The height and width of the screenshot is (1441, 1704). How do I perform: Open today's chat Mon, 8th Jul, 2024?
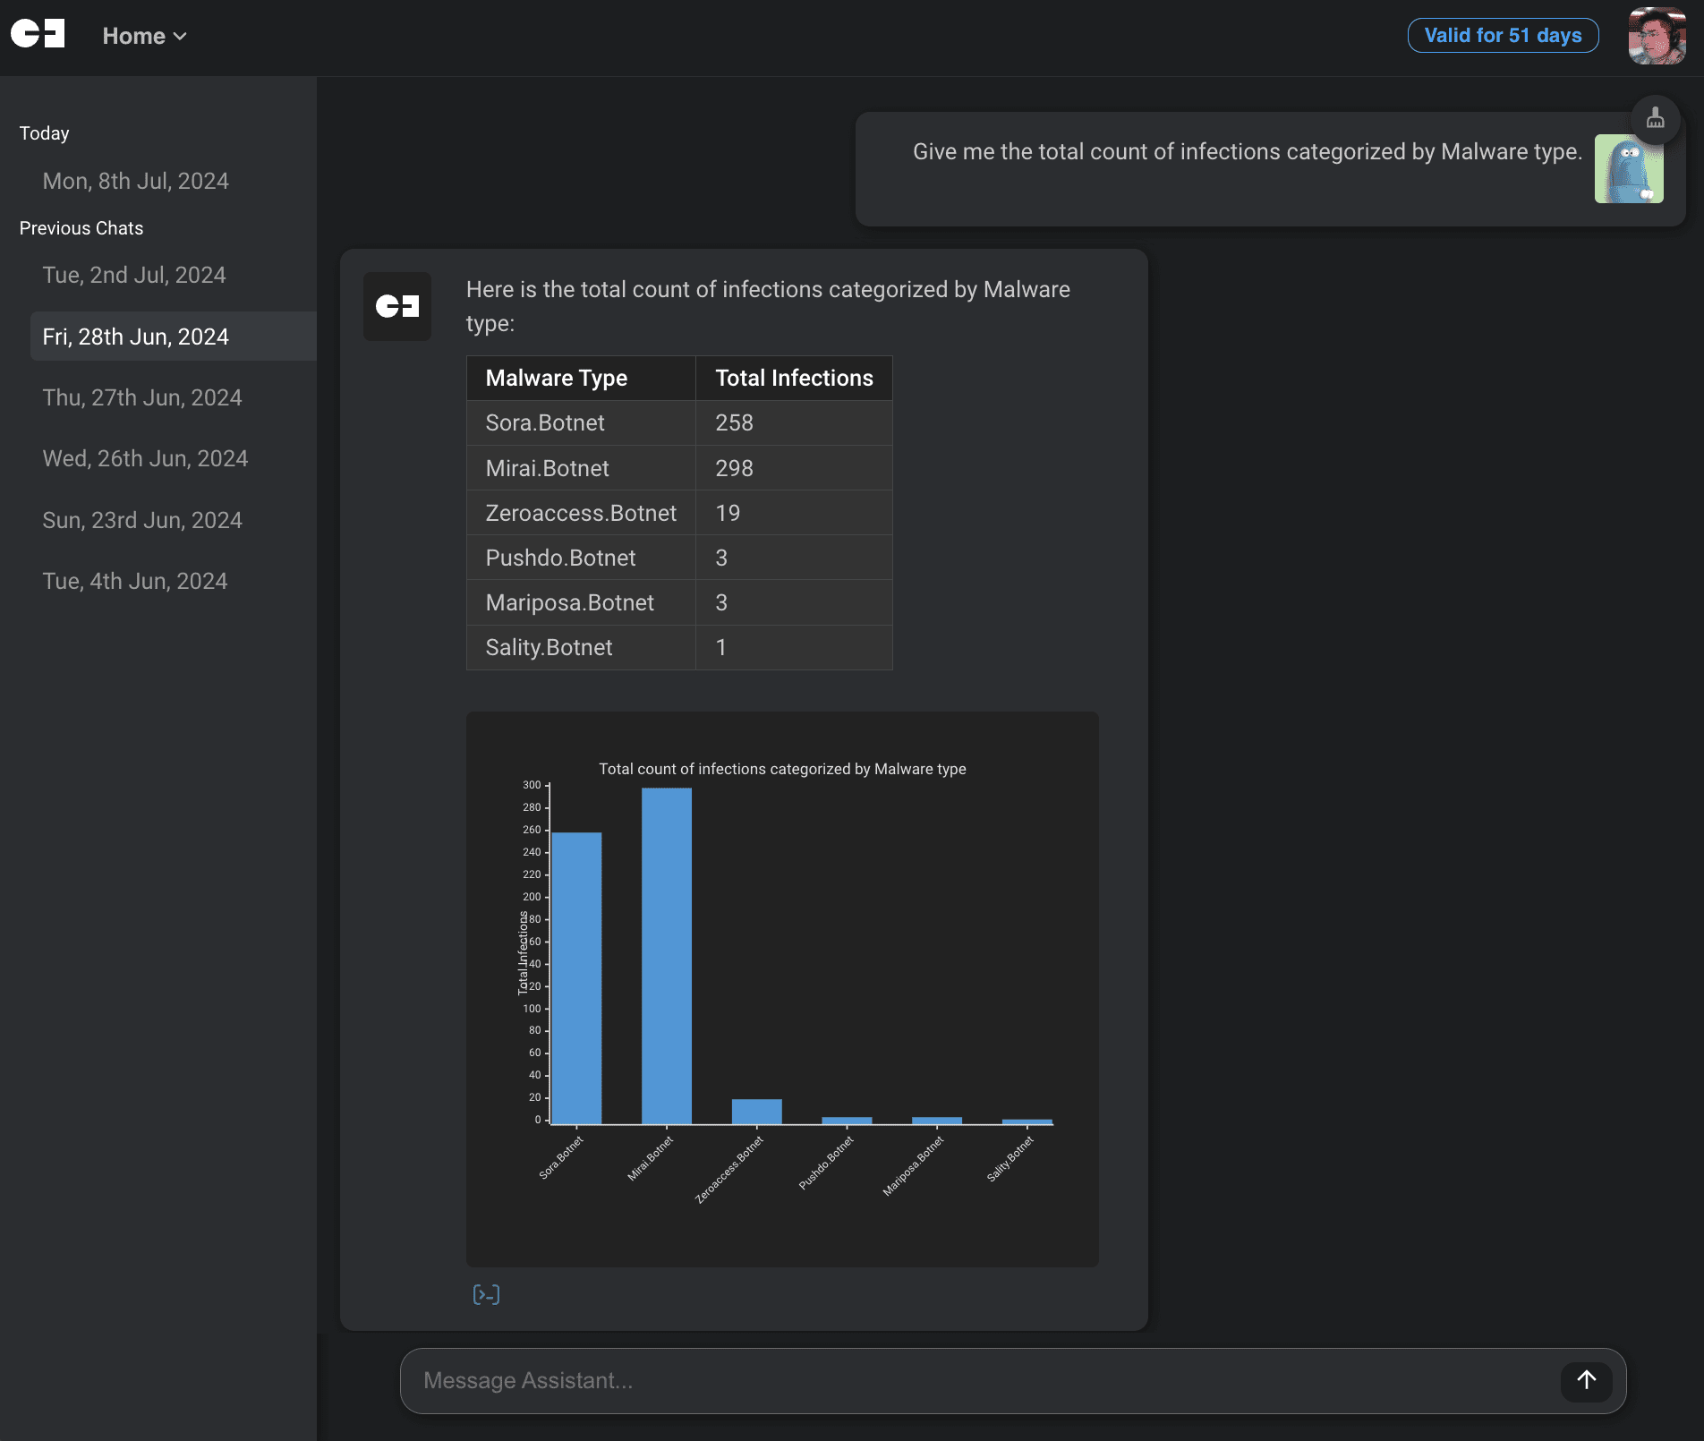pos(136,181)
